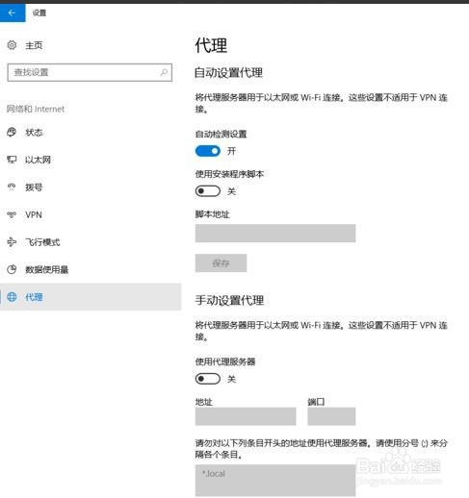This screenshot has width=469, height=498.
Task: Select the Proxy globe icon
Action: tap(12, 297)
